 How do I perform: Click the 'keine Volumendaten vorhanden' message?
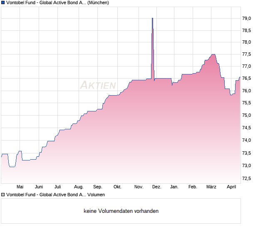(121, 211)
